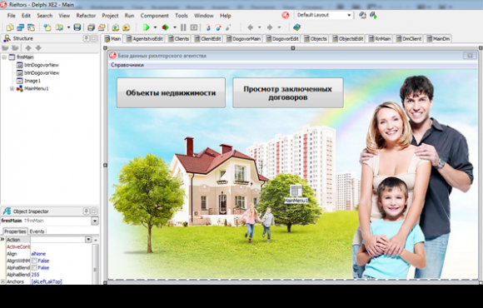Image resolution: width=483 pixels, height=308 pixels.
Task: Select the MainMenu1 component icon on form
Action: [x=296, y=191]
